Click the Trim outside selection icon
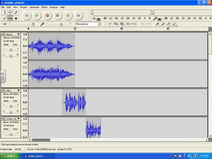The height and width of the screenshot is (159, 212). click(x=128, y=24)
